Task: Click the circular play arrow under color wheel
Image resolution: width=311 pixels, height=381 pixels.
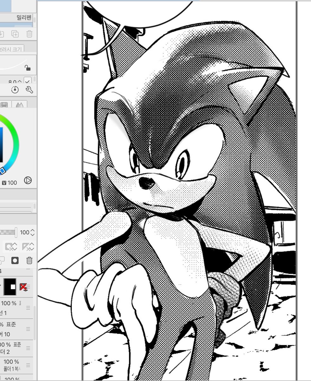Action: point(28,181)
